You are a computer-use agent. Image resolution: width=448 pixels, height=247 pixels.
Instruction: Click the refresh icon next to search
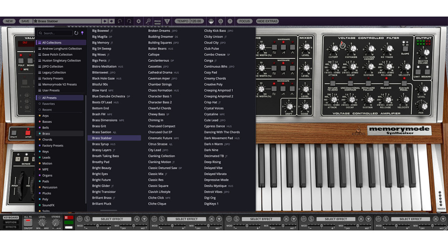[x=76, y=33]
